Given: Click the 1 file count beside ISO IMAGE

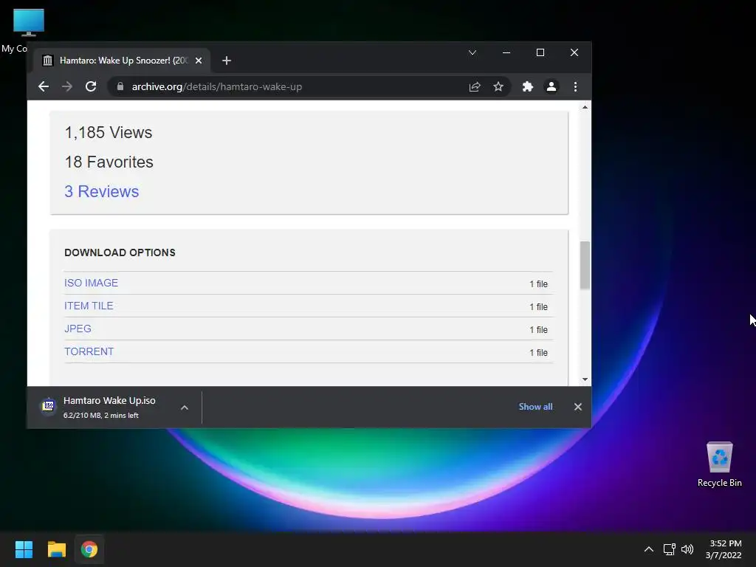Looking at the screenshot, I should click(x=538, y=284).
